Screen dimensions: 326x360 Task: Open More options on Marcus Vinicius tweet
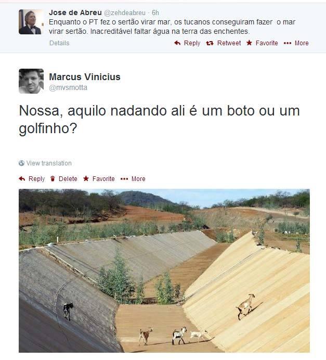133,178
